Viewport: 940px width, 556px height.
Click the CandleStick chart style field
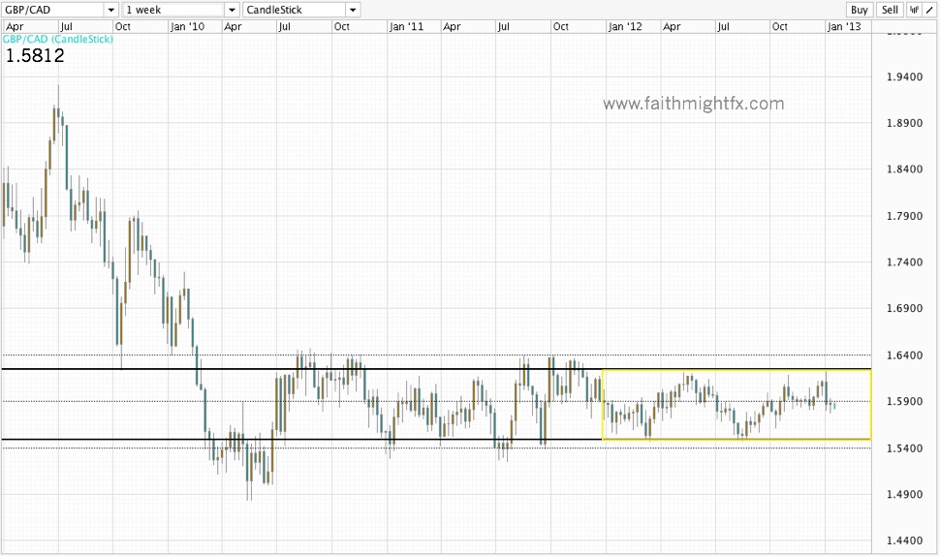tap(295, 10)
